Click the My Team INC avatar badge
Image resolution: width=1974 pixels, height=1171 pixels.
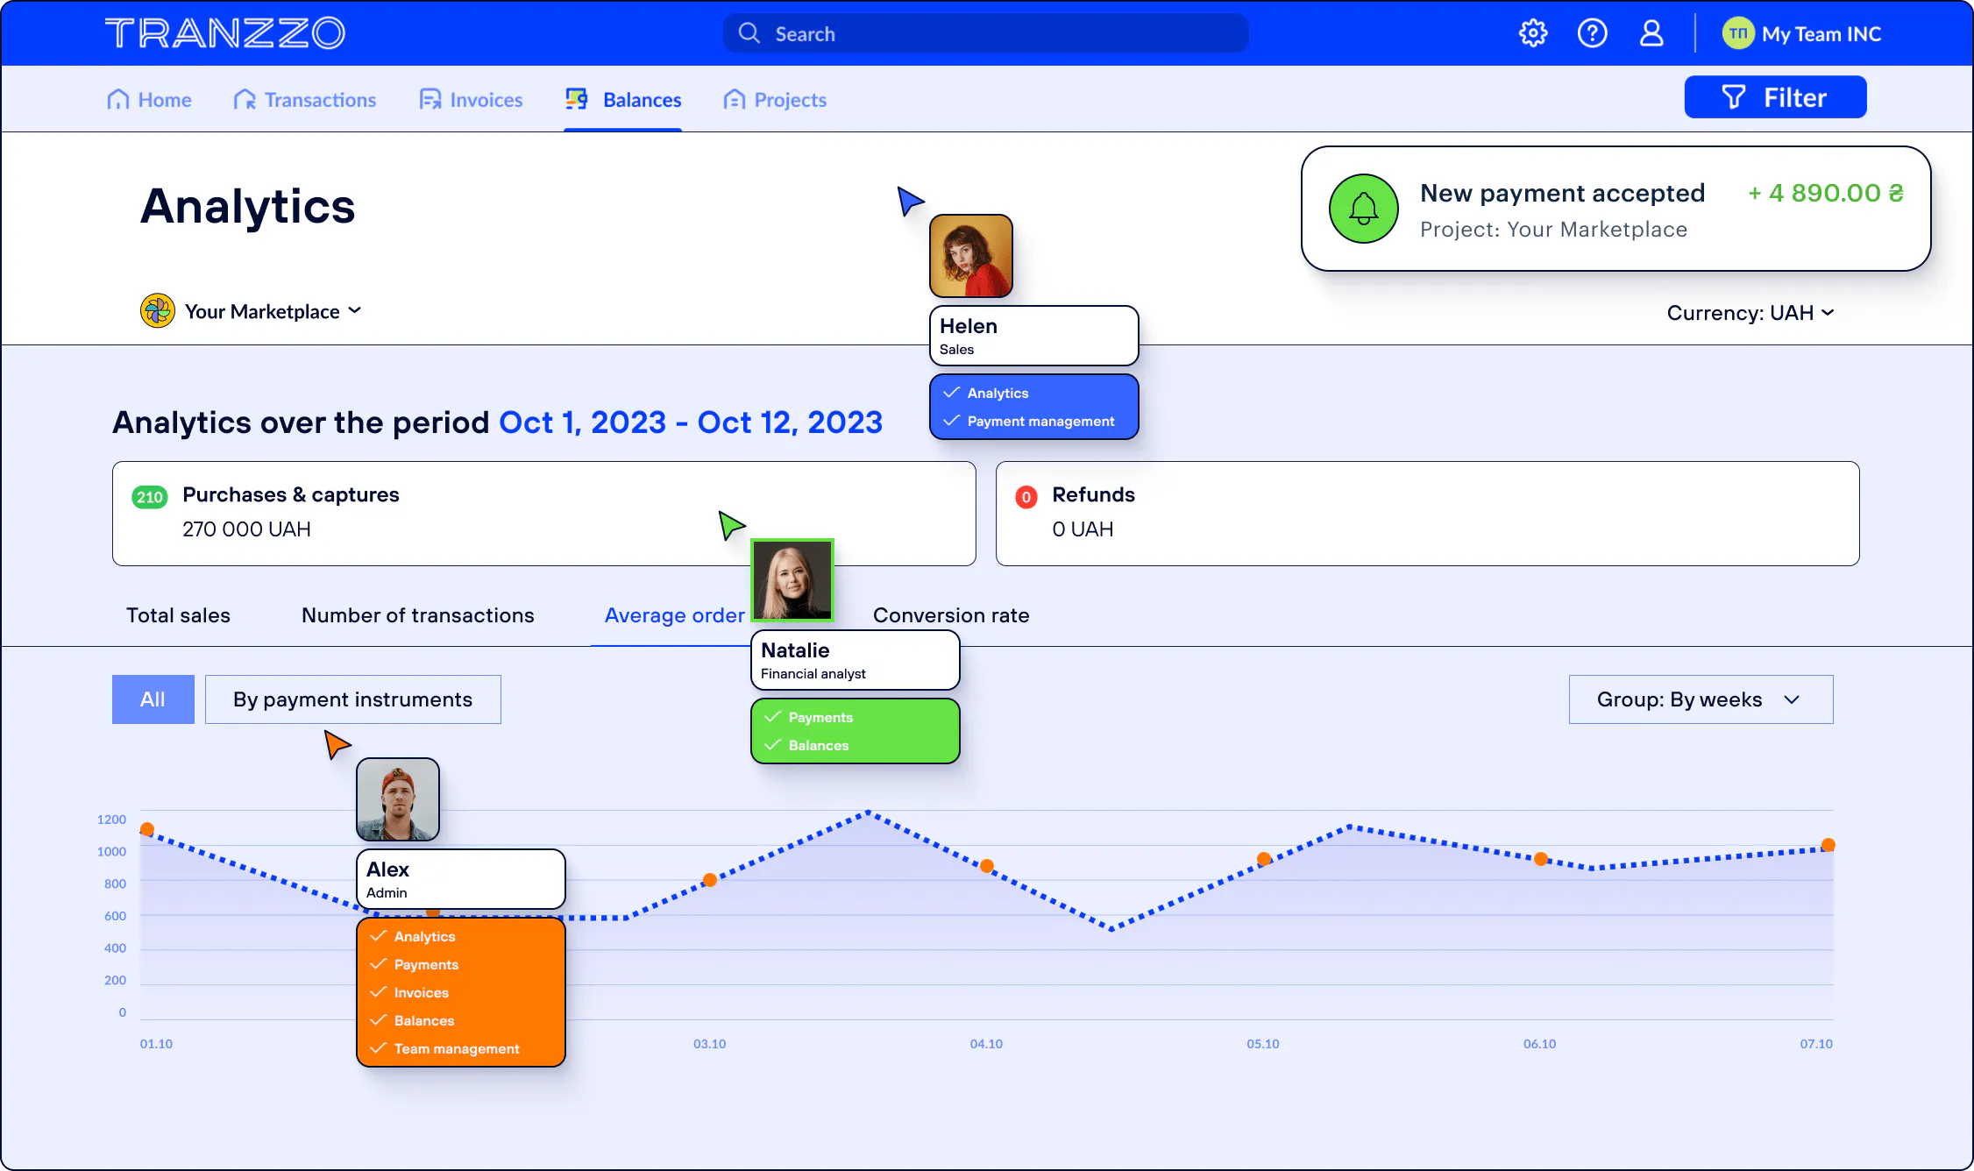coord(1737,33)
